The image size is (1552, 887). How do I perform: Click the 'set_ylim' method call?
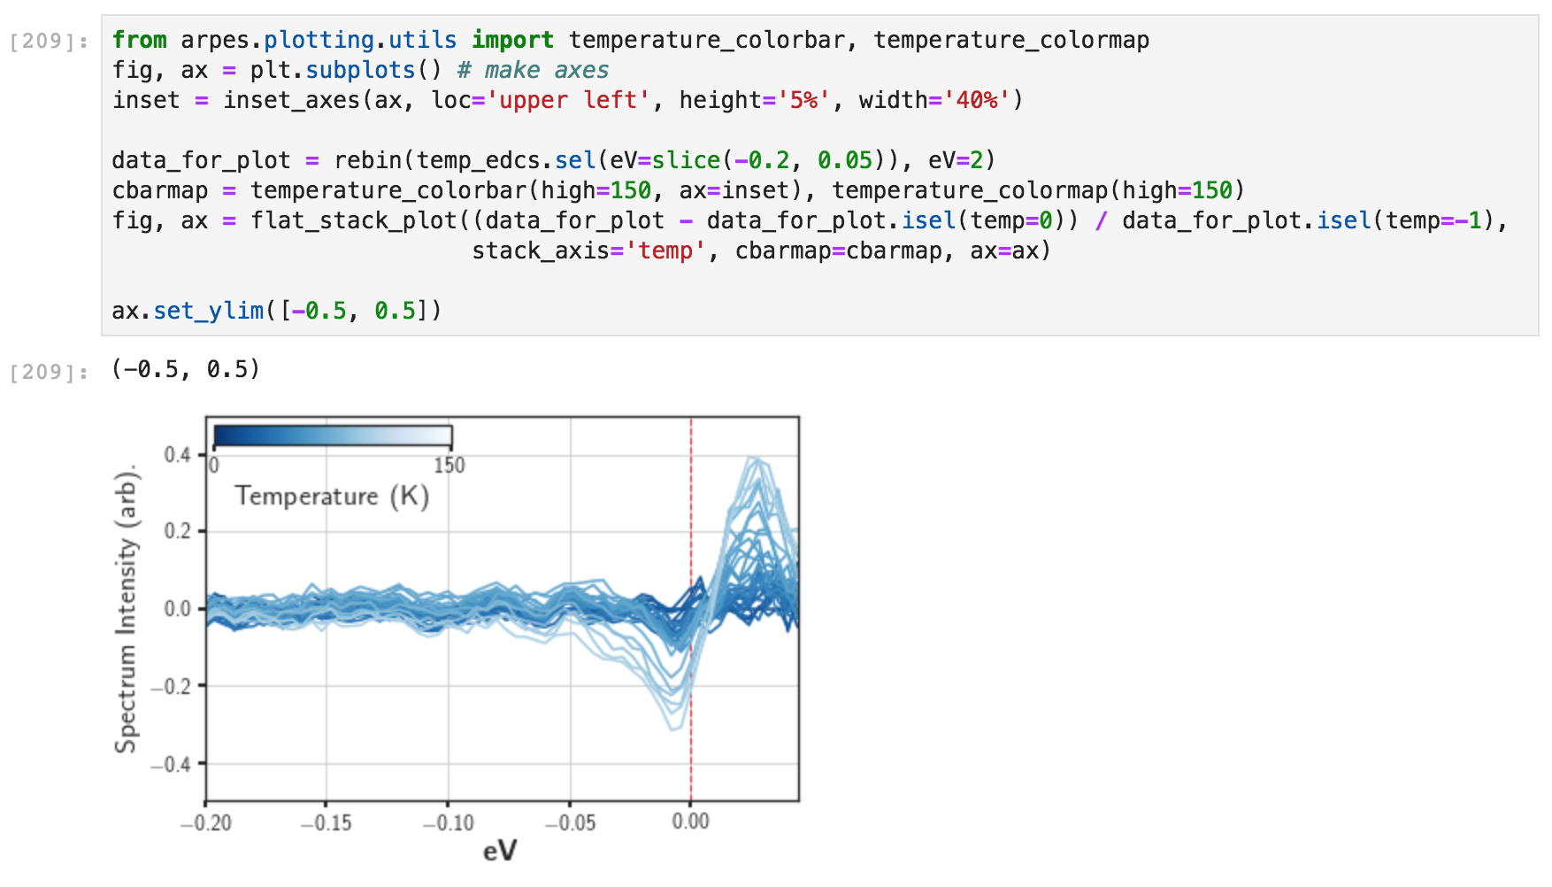[209, 311]
